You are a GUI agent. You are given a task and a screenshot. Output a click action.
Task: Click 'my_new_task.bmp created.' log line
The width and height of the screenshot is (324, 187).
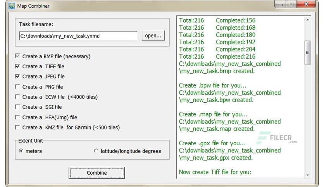217,71
